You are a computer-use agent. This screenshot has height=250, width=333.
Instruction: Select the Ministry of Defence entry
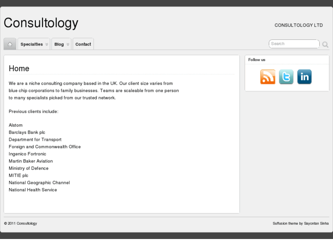28,168
